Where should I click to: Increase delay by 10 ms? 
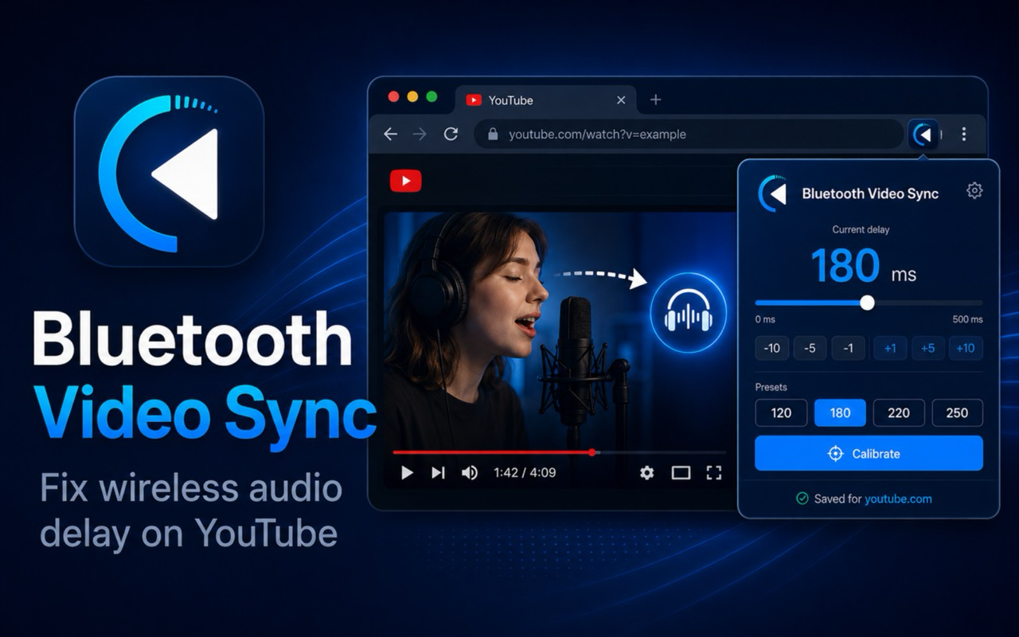pos(966,348)
